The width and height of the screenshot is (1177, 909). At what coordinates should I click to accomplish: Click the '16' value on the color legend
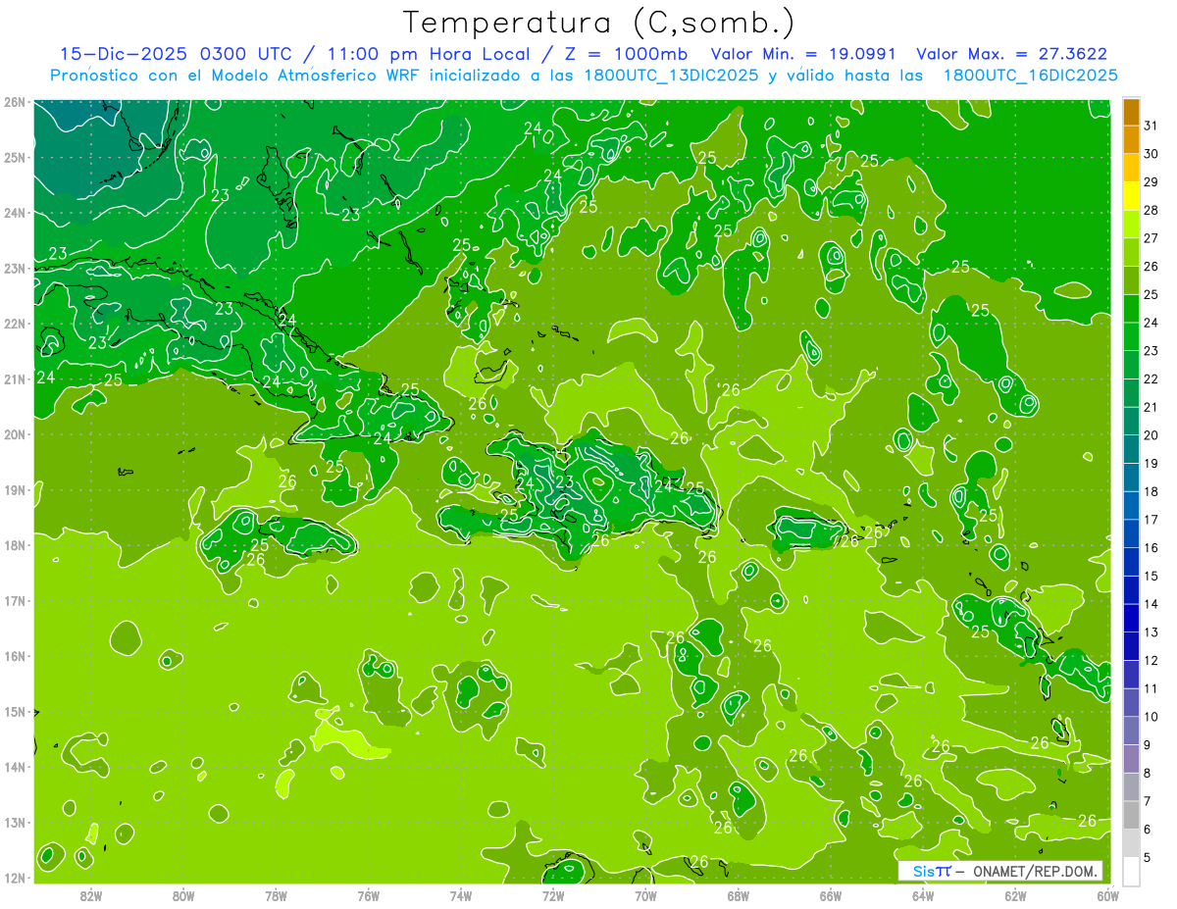1151,547
